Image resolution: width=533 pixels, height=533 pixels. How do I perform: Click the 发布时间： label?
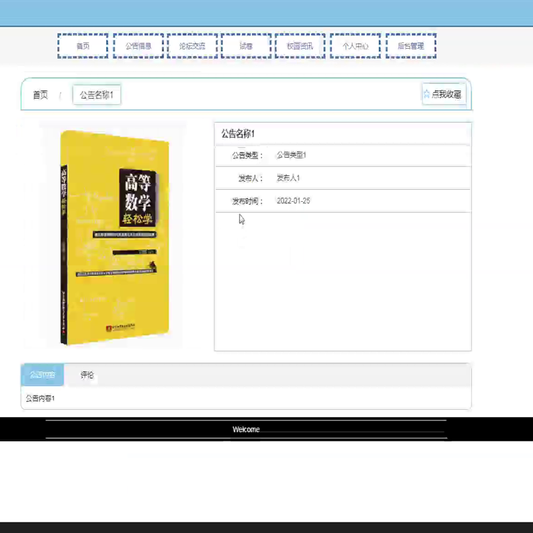(247, 201)
